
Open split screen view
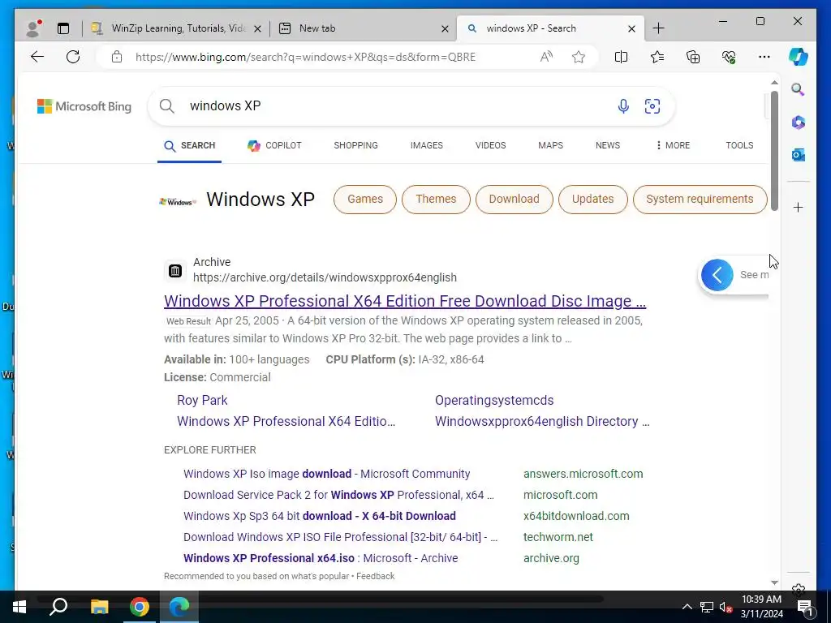pos(621,57)
